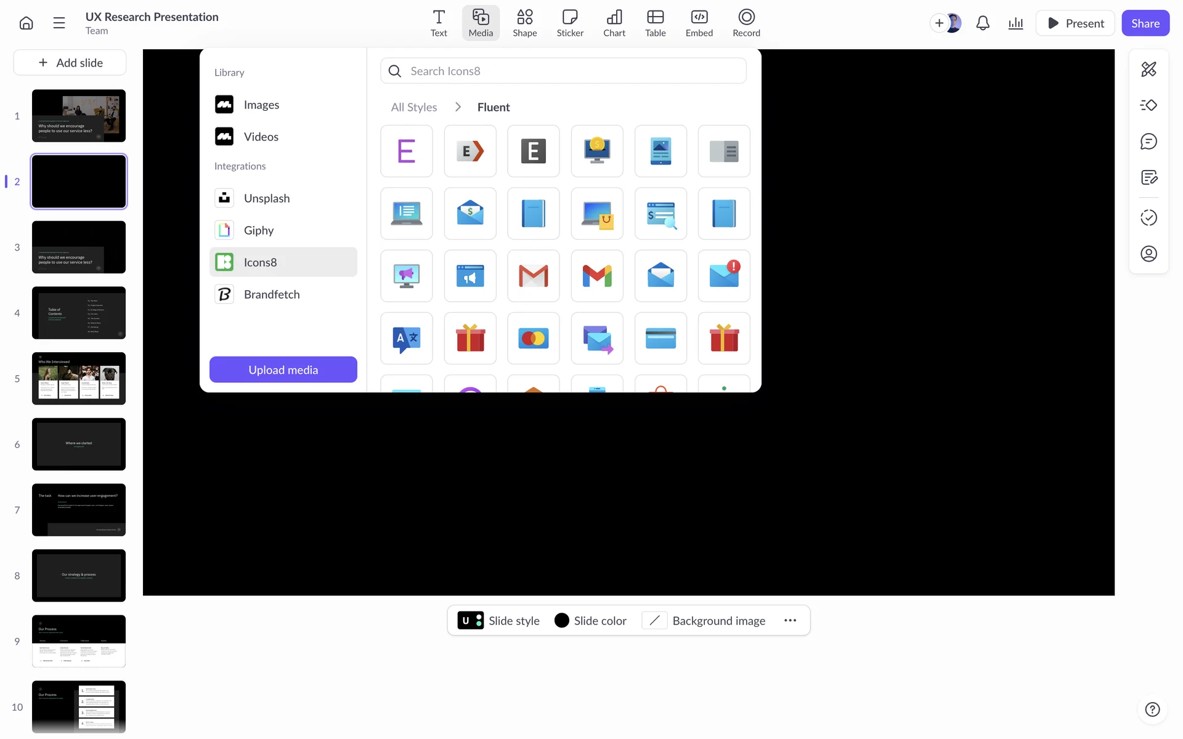Open notifications bell icon

point(983,23)
